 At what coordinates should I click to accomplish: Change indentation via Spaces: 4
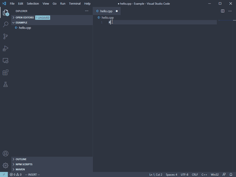(171, 175)
